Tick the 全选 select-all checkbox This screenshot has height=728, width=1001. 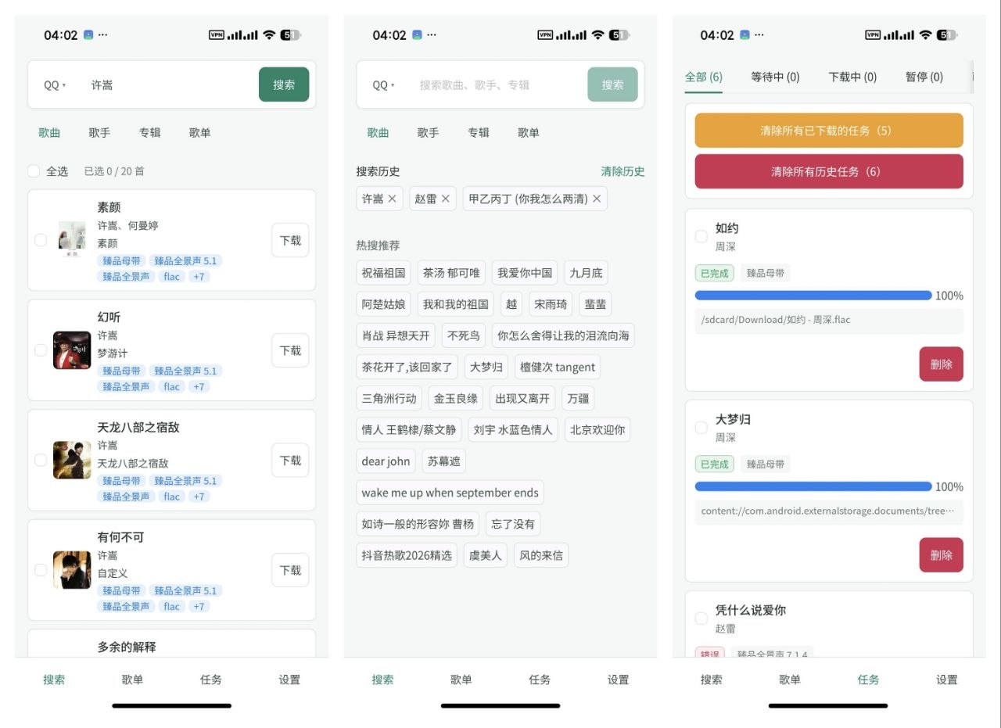pos(34,171)
